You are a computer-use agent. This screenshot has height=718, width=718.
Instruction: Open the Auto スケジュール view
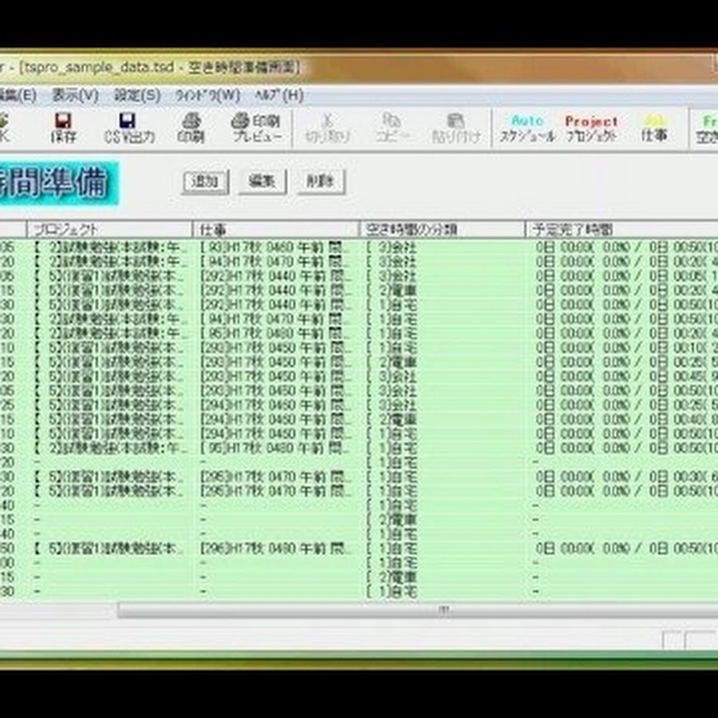tap(527, 127)
